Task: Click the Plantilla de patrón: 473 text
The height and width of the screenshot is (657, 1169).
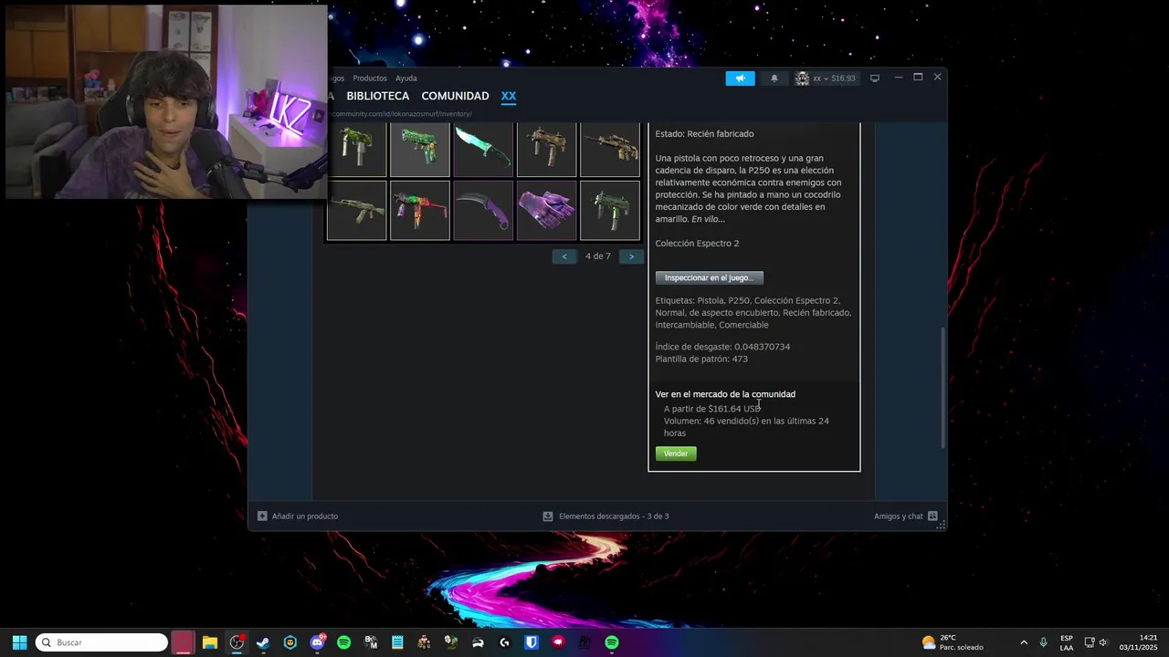Action: pos(701,360)
